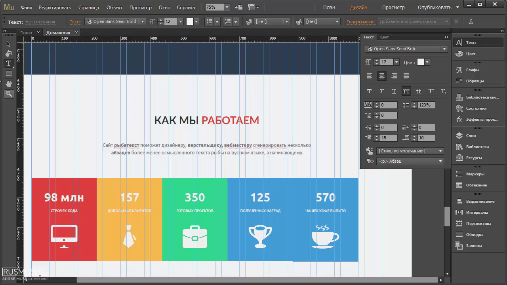Open font size dropdown in control bar
The height and width of the screenshot is (285, 507).
(x=181, y=22)
